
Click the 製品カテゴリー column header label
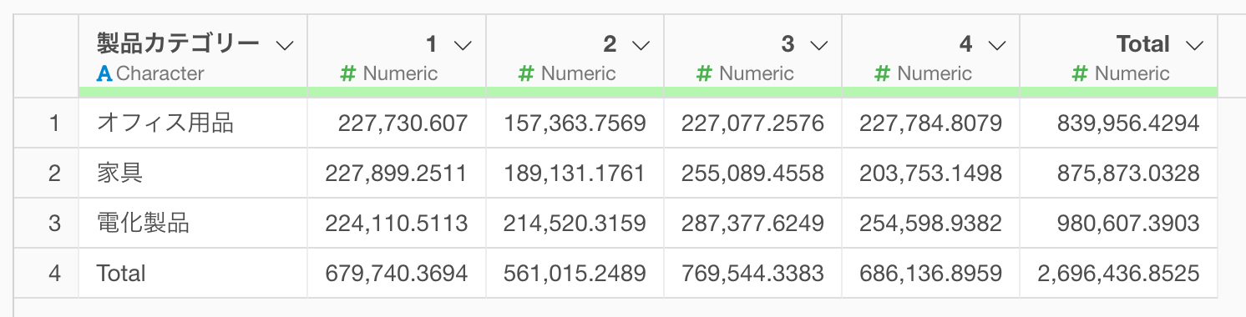click(x=178, y=44)
